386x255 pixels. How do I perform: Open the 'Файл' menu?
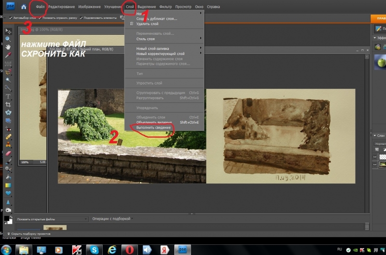click(41, 7)
